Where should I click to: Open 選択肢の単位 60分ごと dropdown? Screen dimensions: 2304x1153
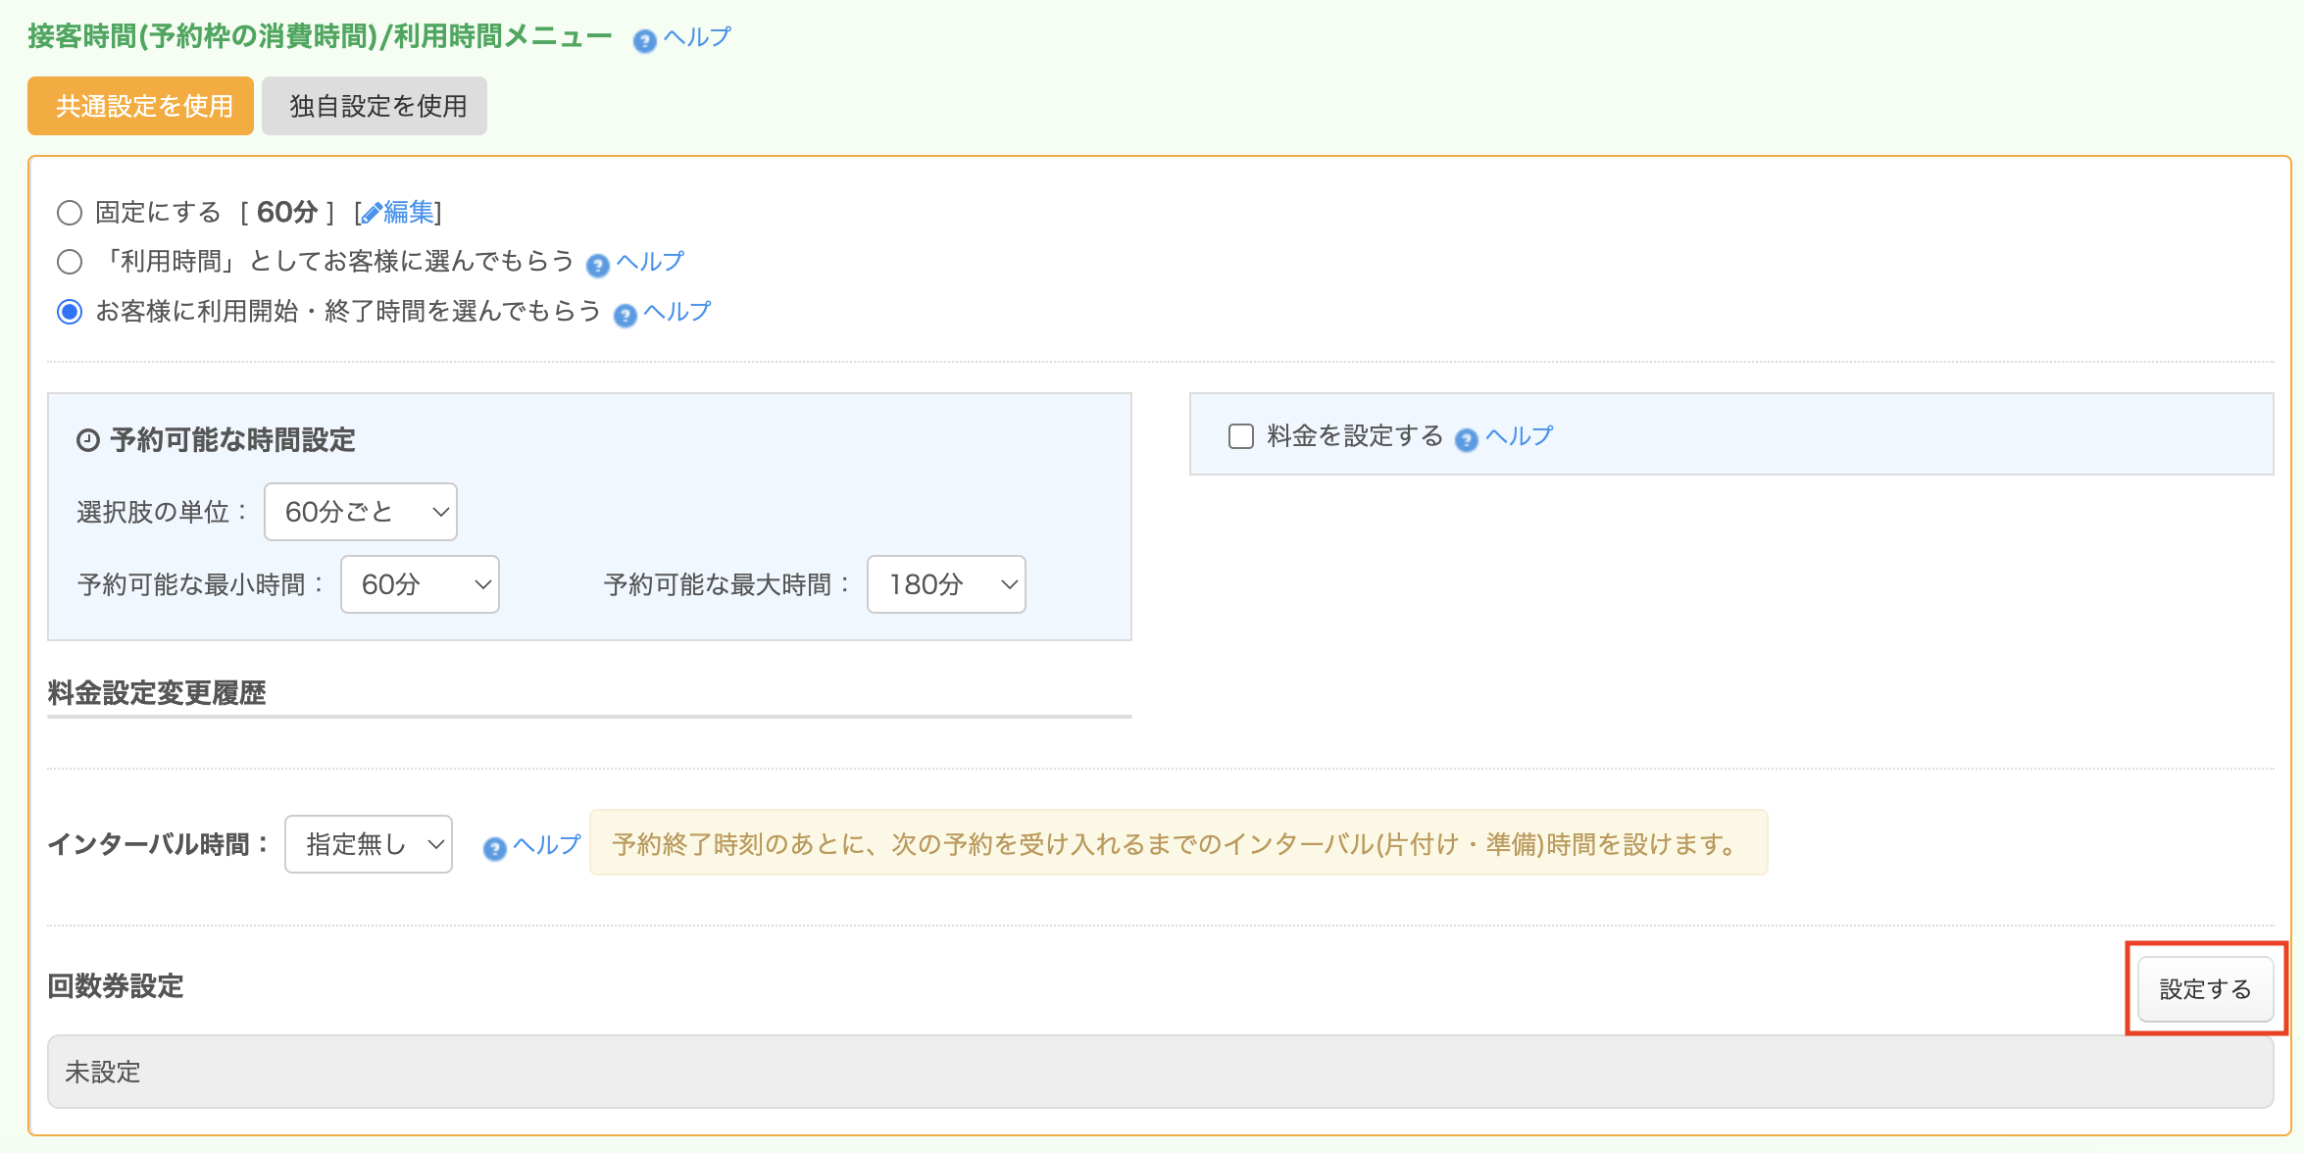(x=360, y=512)
